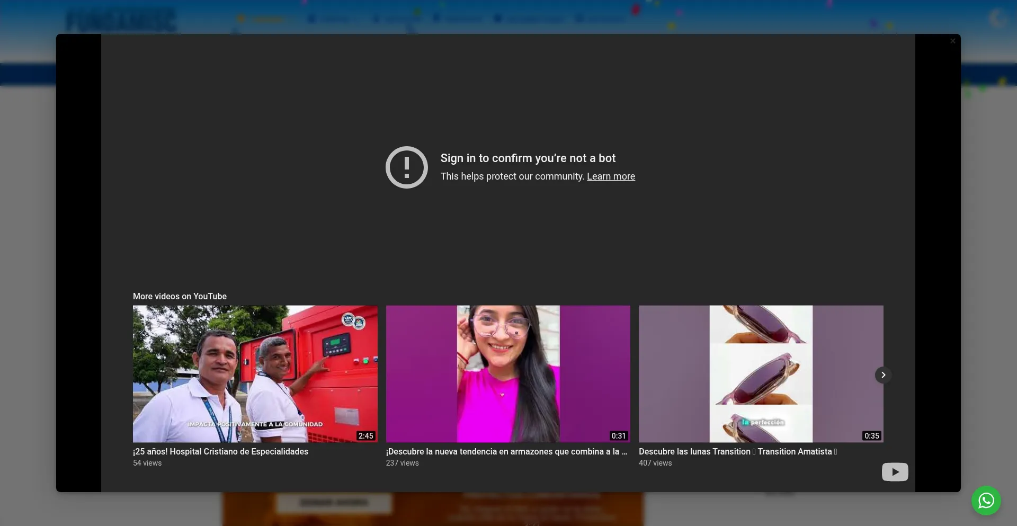
Task: Open title '¡Descubre la nueva tendencia en armazones'
Action: click(x=506, y=452)
